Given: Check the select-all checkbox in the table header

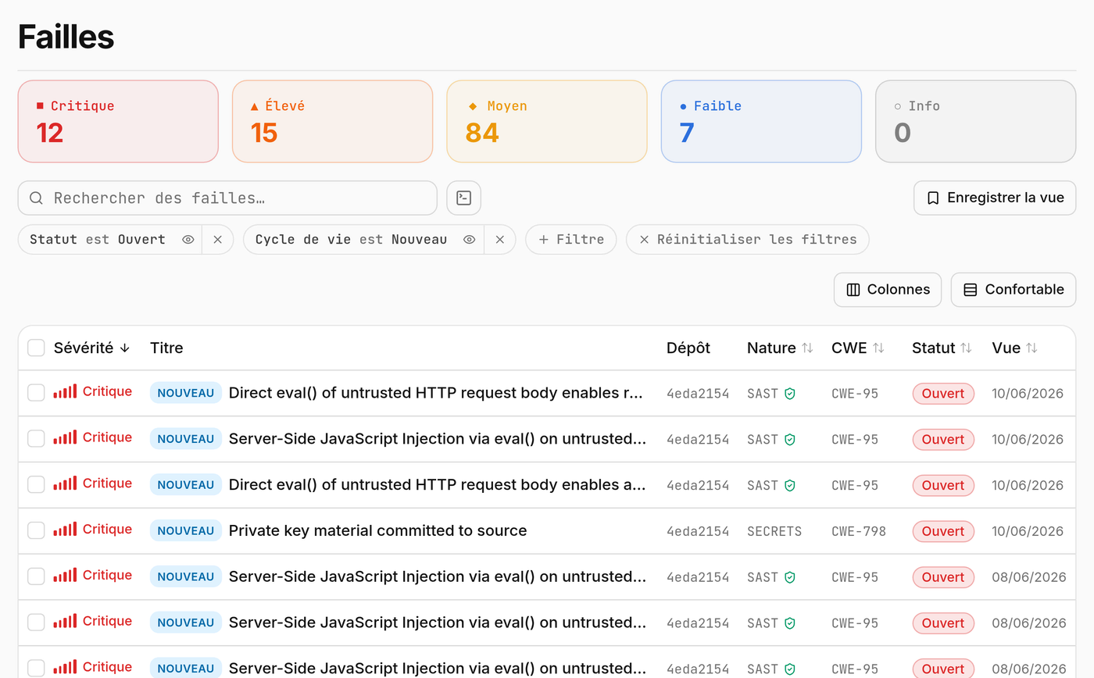Looking at the screenshot, I should coord(36,348).
